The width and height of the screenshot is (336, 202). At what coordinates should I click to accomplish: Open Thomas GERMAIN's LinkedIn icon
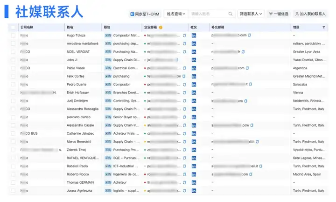click(194, 182)
